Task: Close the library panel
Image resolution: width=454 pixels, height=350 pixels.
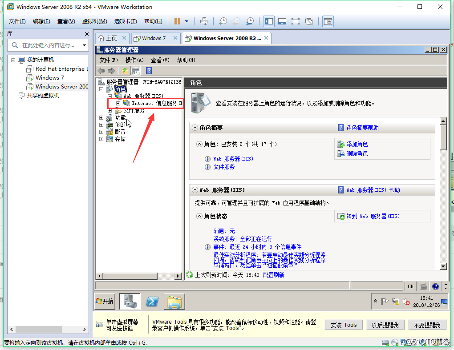Action: (87, 34)
